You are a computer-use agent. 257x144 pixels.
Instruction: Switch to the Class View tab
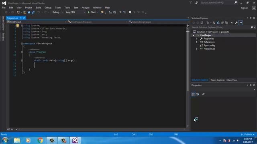click(x=232, y=80)
